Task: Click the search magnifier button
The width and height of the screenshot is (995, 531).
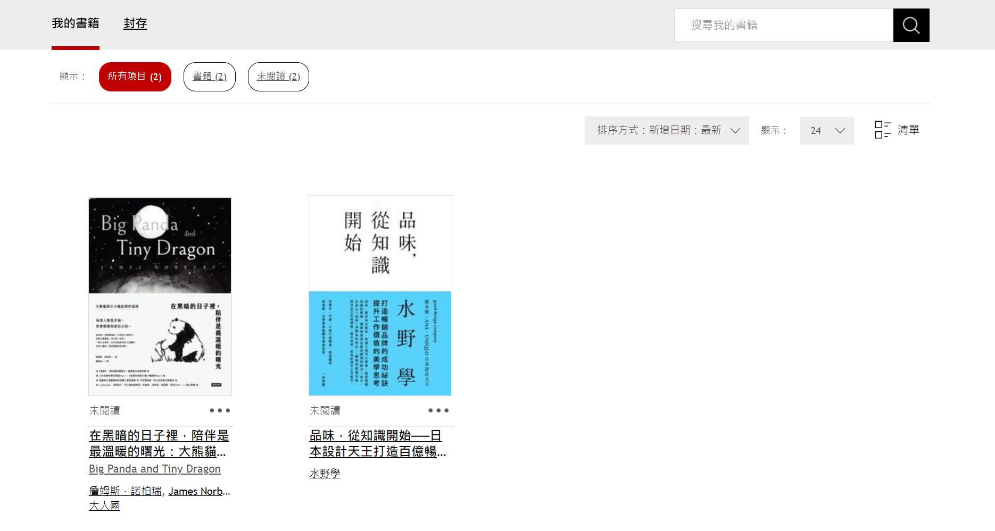Action: coord(911,26)
